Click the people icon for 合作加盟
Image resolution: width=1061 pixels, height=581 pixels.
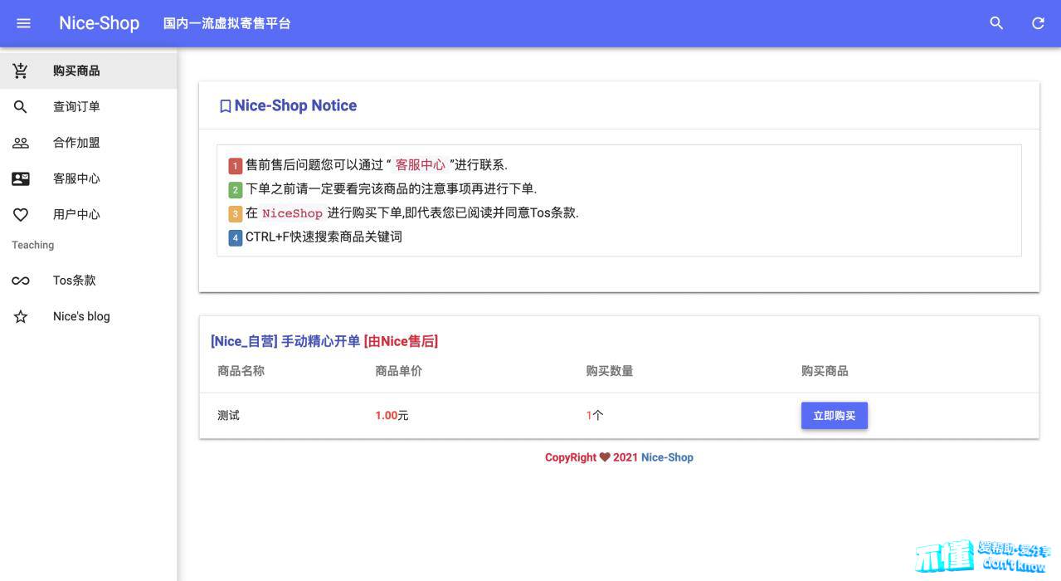point(21,143)
